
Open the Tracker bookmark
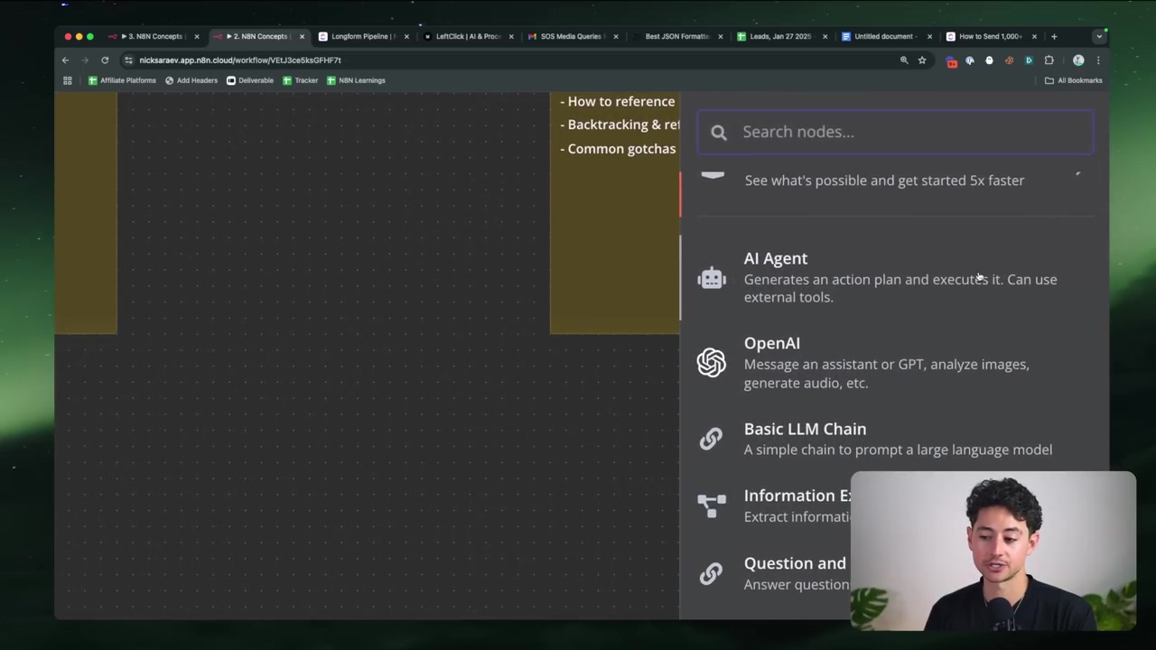click(x=300, y=80)
